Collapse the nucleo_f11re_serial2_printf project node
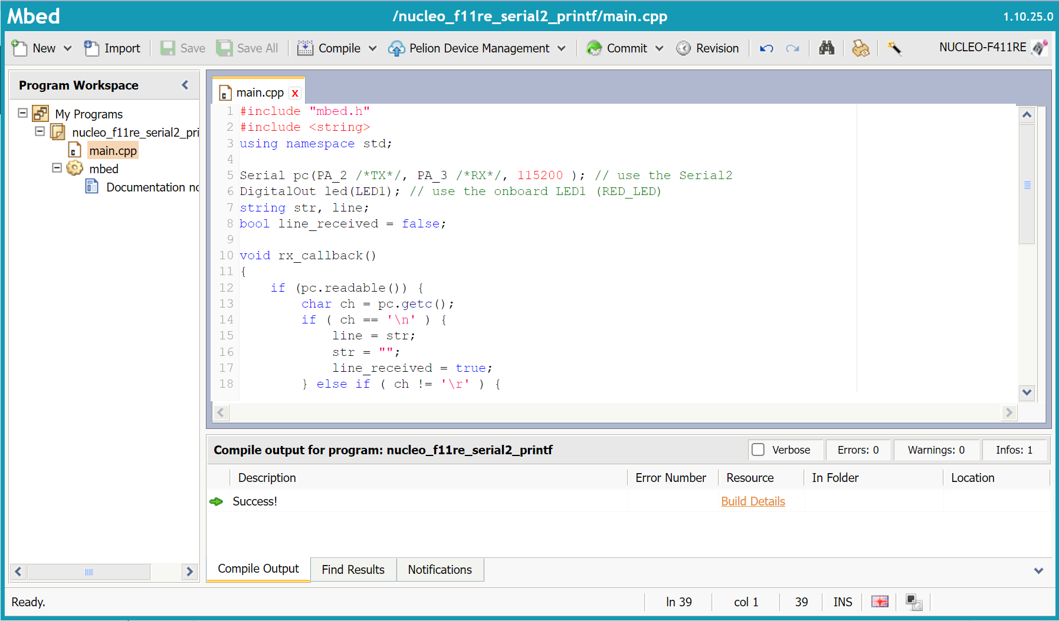 40,131
